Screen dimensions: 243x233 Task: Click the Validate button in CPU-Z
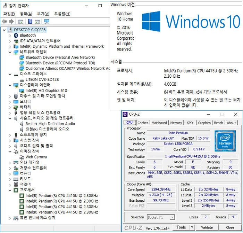point(207,227)
